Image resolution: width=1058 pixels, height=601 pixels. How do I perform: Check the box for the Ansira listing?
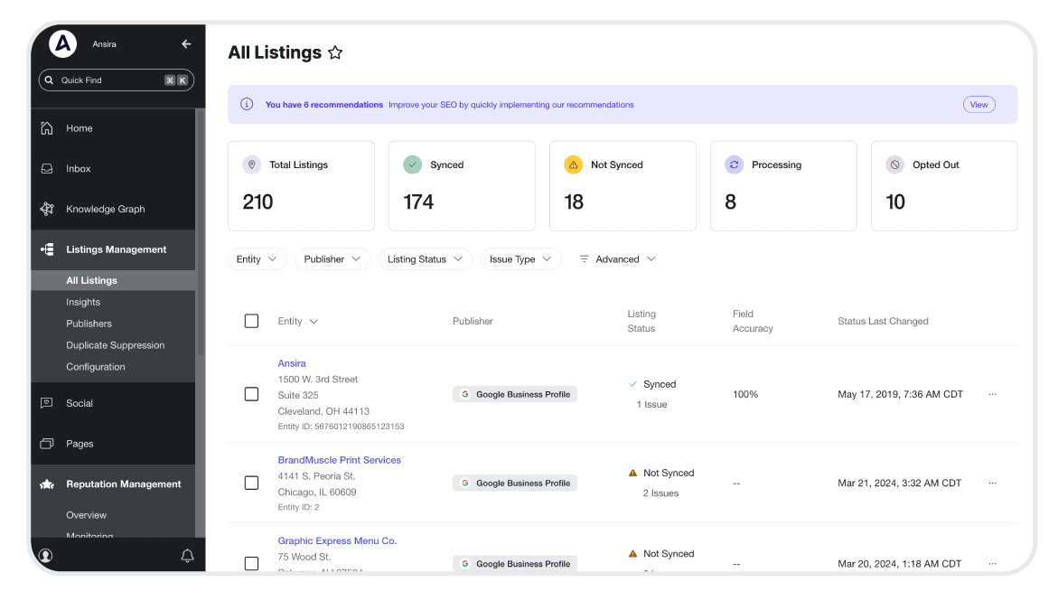point(252,394)
